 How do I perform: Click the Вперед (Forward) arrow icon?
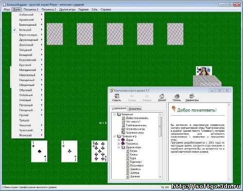(x=147, y=96)
